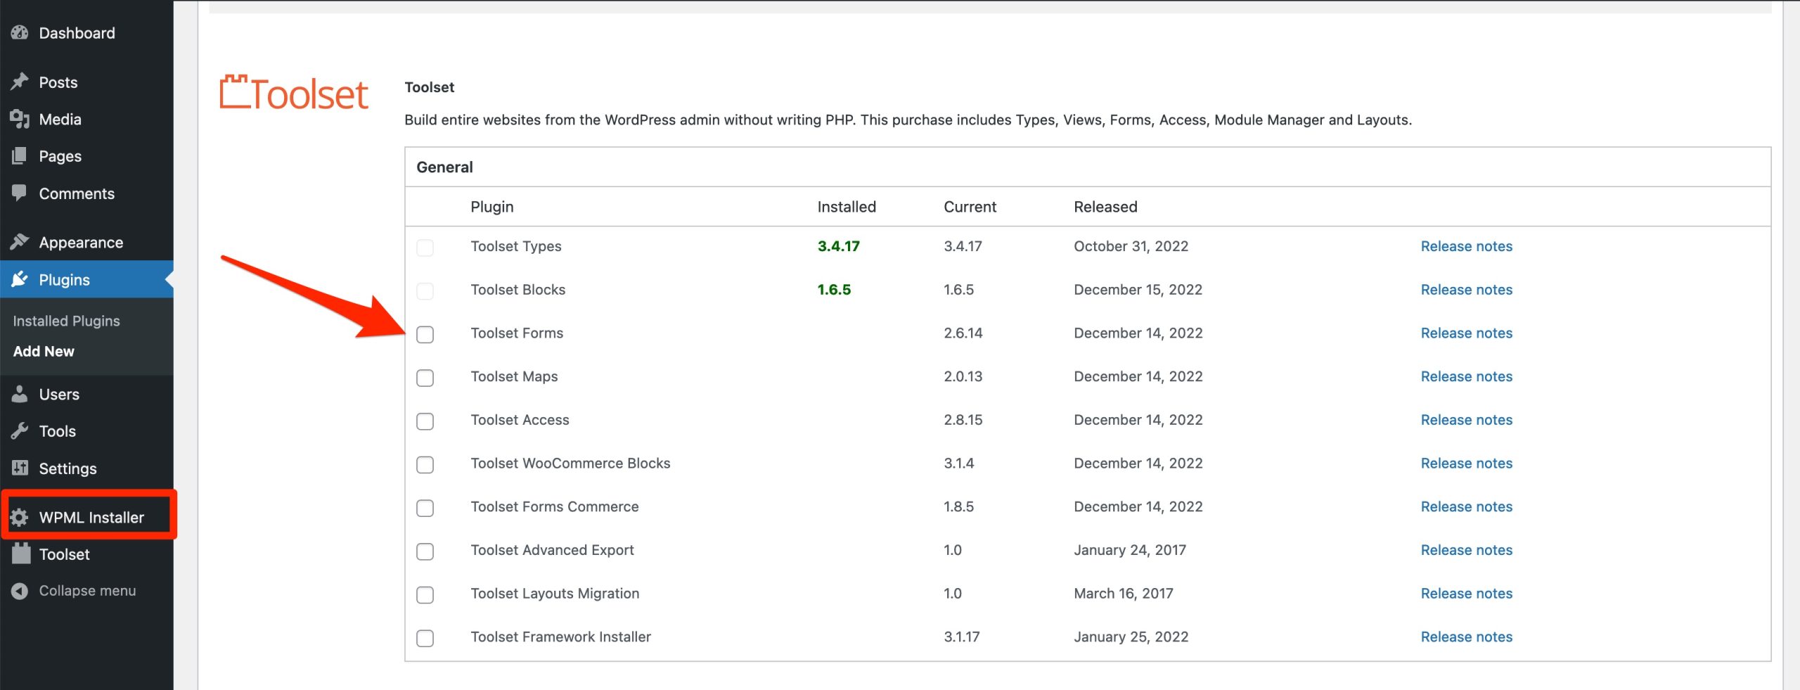Open Release notes for Toolset Forms Commerce
The image size is (1800, 690).
[x=1466, y=506]
